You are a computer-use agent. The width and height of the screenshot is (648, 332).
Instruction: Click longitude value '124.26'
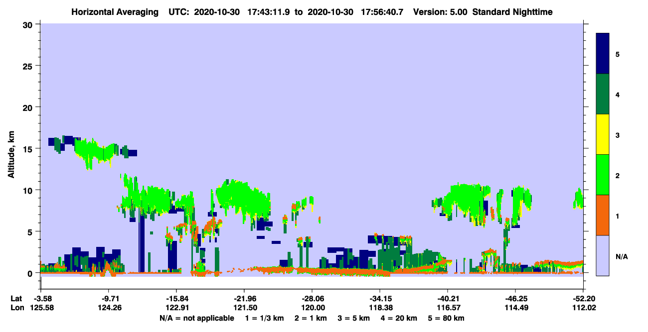pos(109,308)
